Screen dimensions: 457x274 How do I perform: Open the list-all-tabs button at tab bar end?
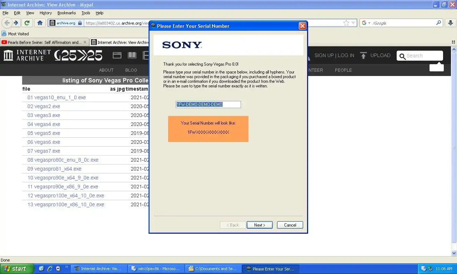click(x=453, y=42)
